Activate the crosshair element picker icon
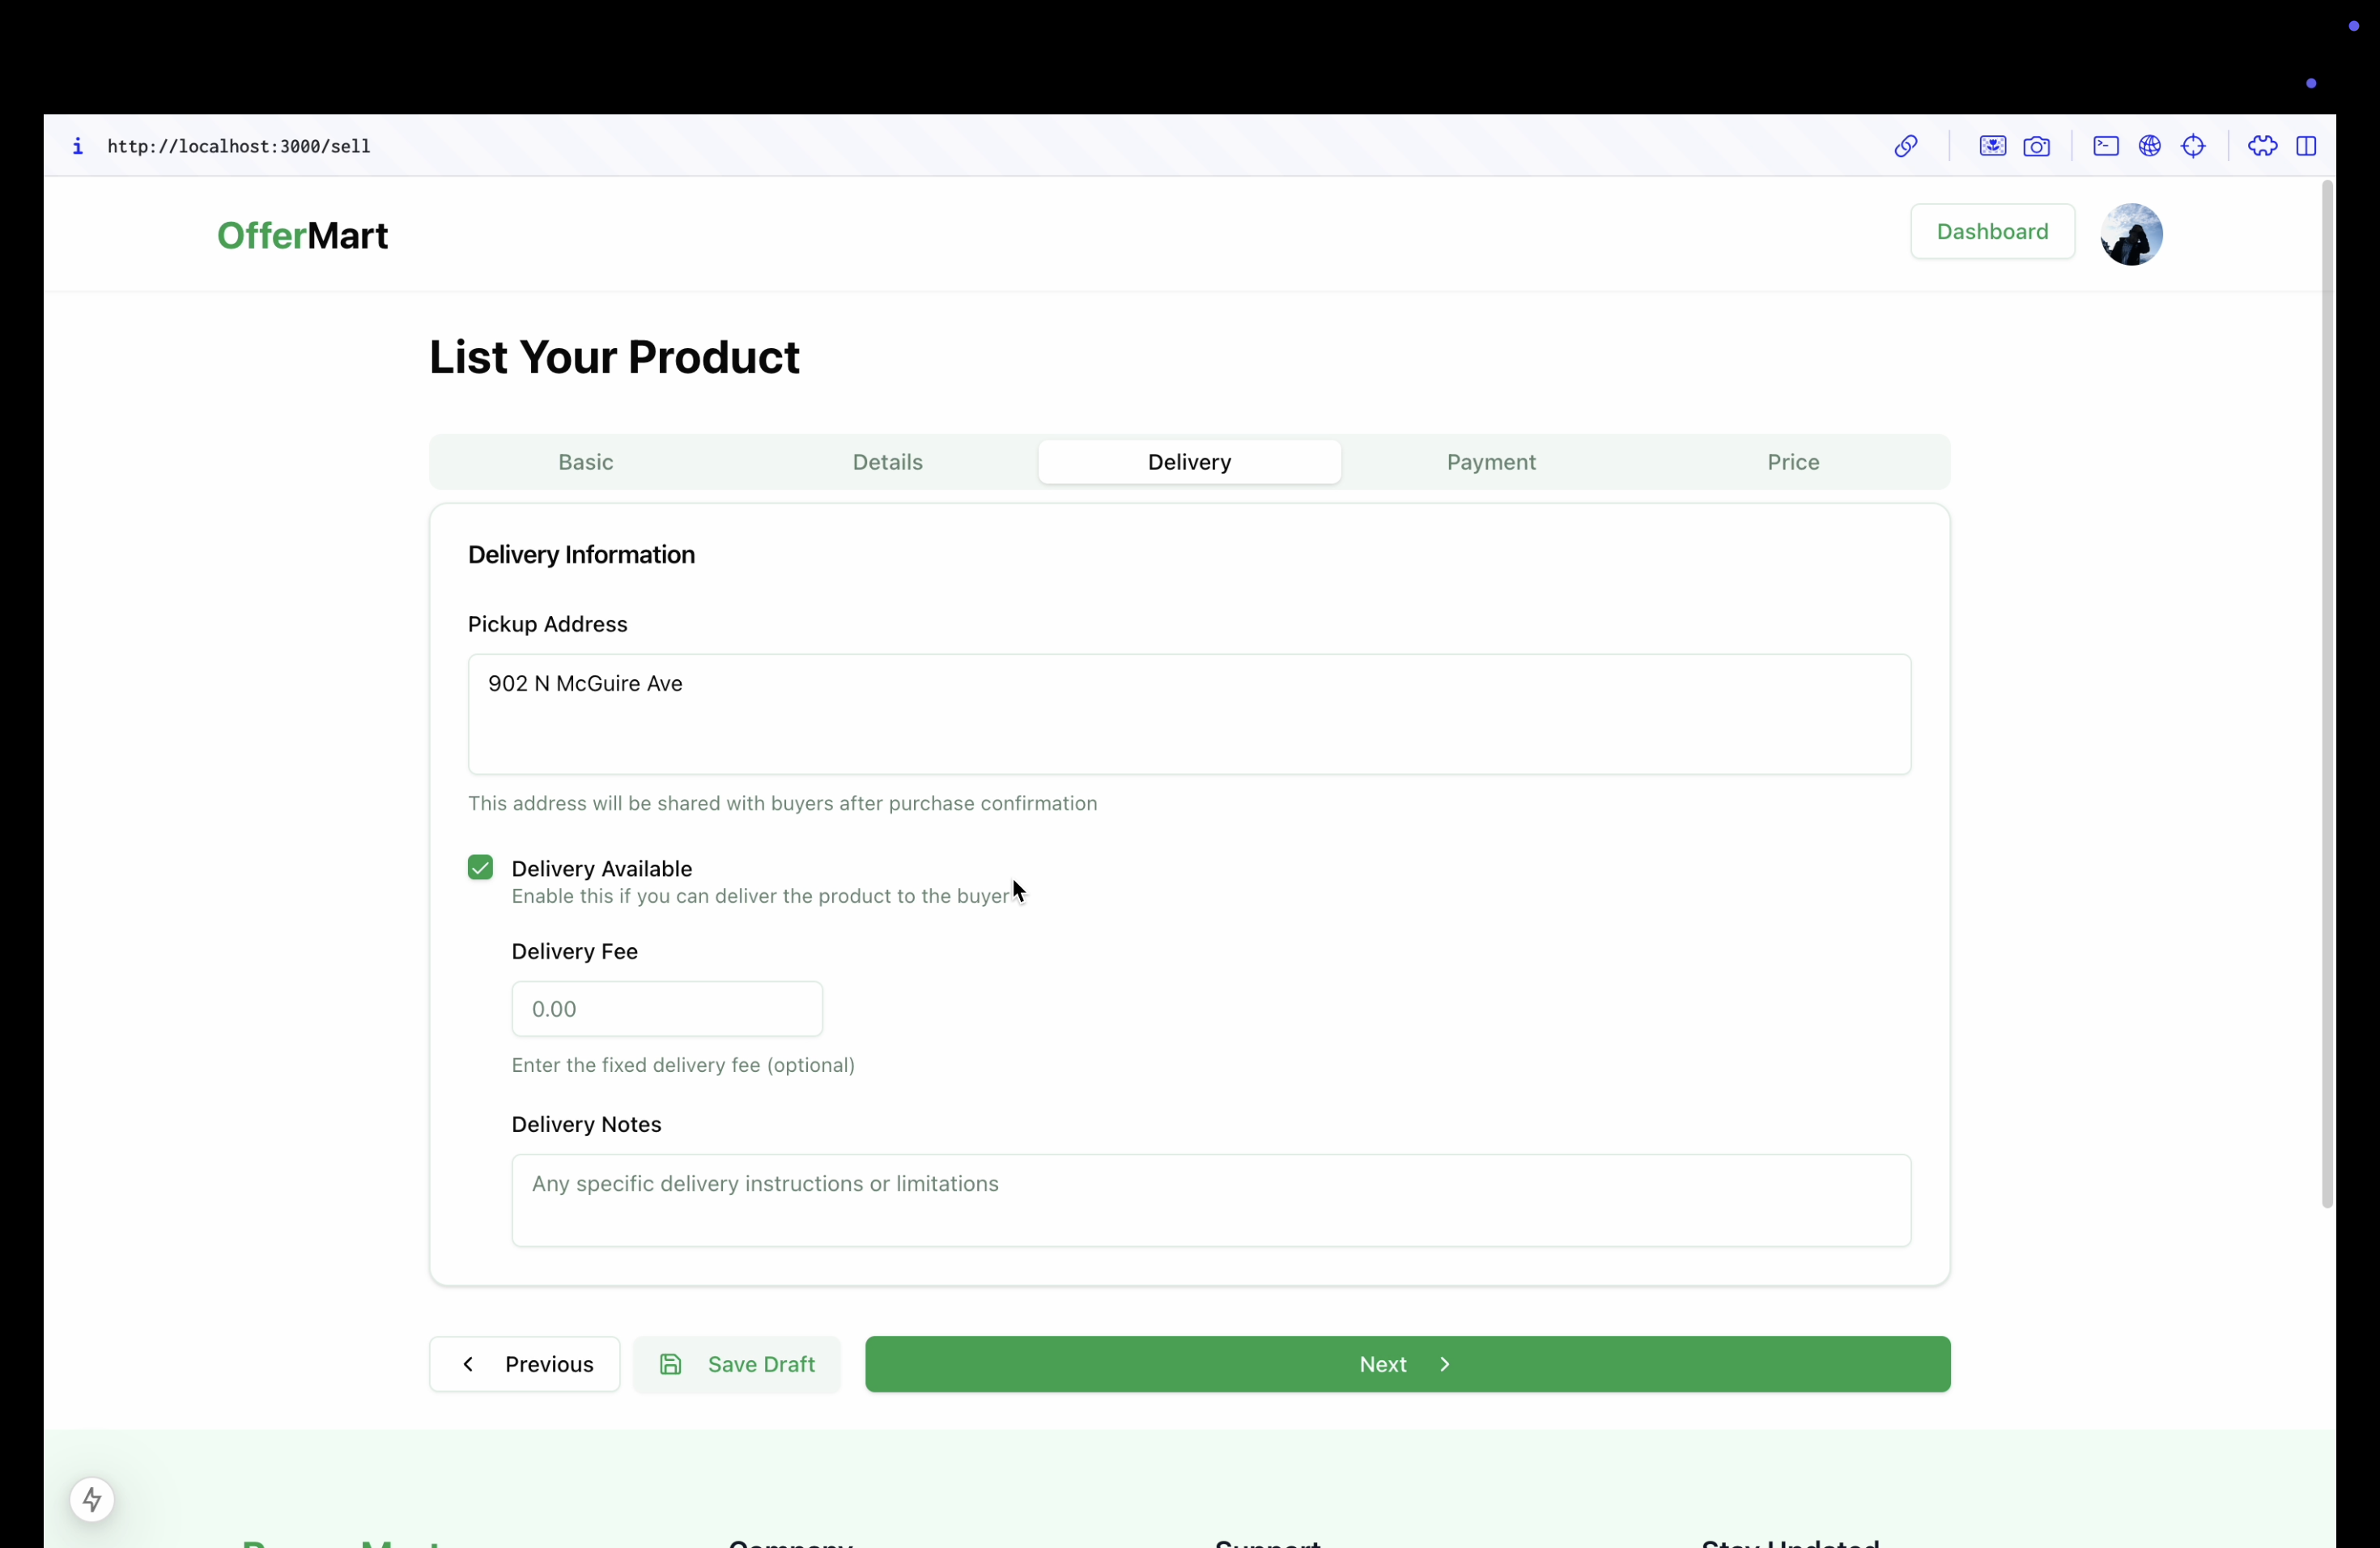This screenshot has width=2380, height=1548. (x=2193, y=146)
